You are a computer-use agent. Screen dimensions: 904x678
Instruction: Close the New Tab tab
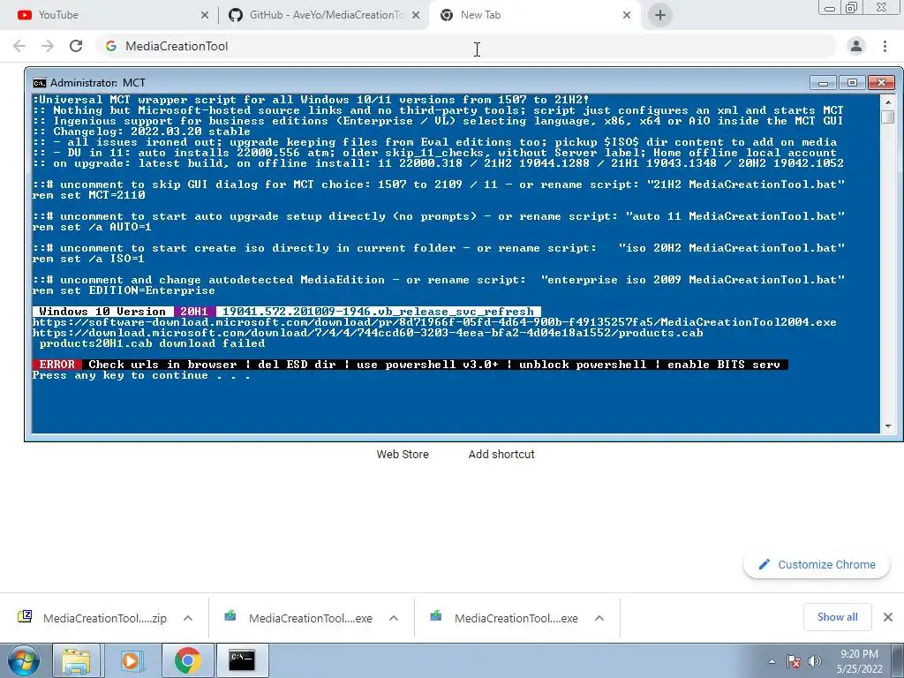coord(627,16)
